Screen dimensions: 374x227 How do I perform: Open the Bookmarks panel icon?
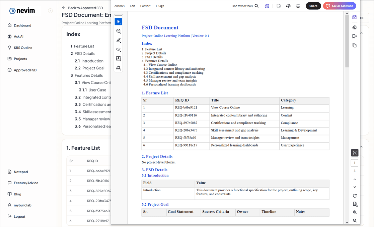(x=355, y=36)
